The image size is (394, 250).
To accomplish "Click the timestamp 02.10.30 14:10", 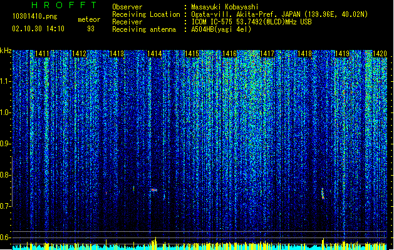I will [x=38, y=29].
